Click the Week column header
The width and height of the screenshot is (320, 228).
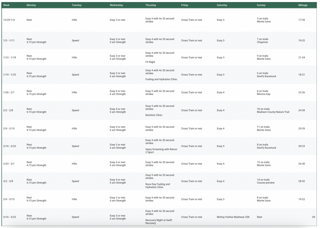[6, 5]
